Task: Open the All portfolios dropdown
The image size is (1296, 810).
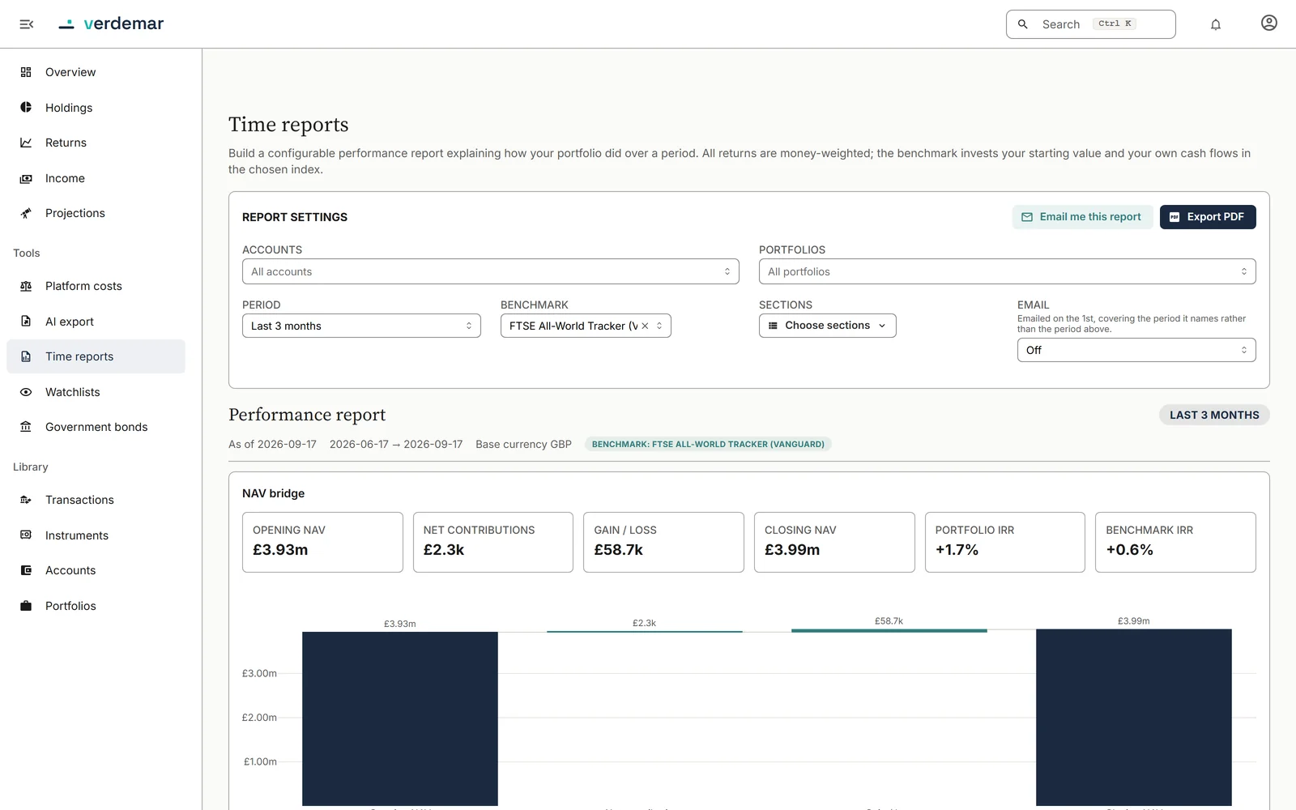Action: pyautogui.click(x=1007, y=271)
